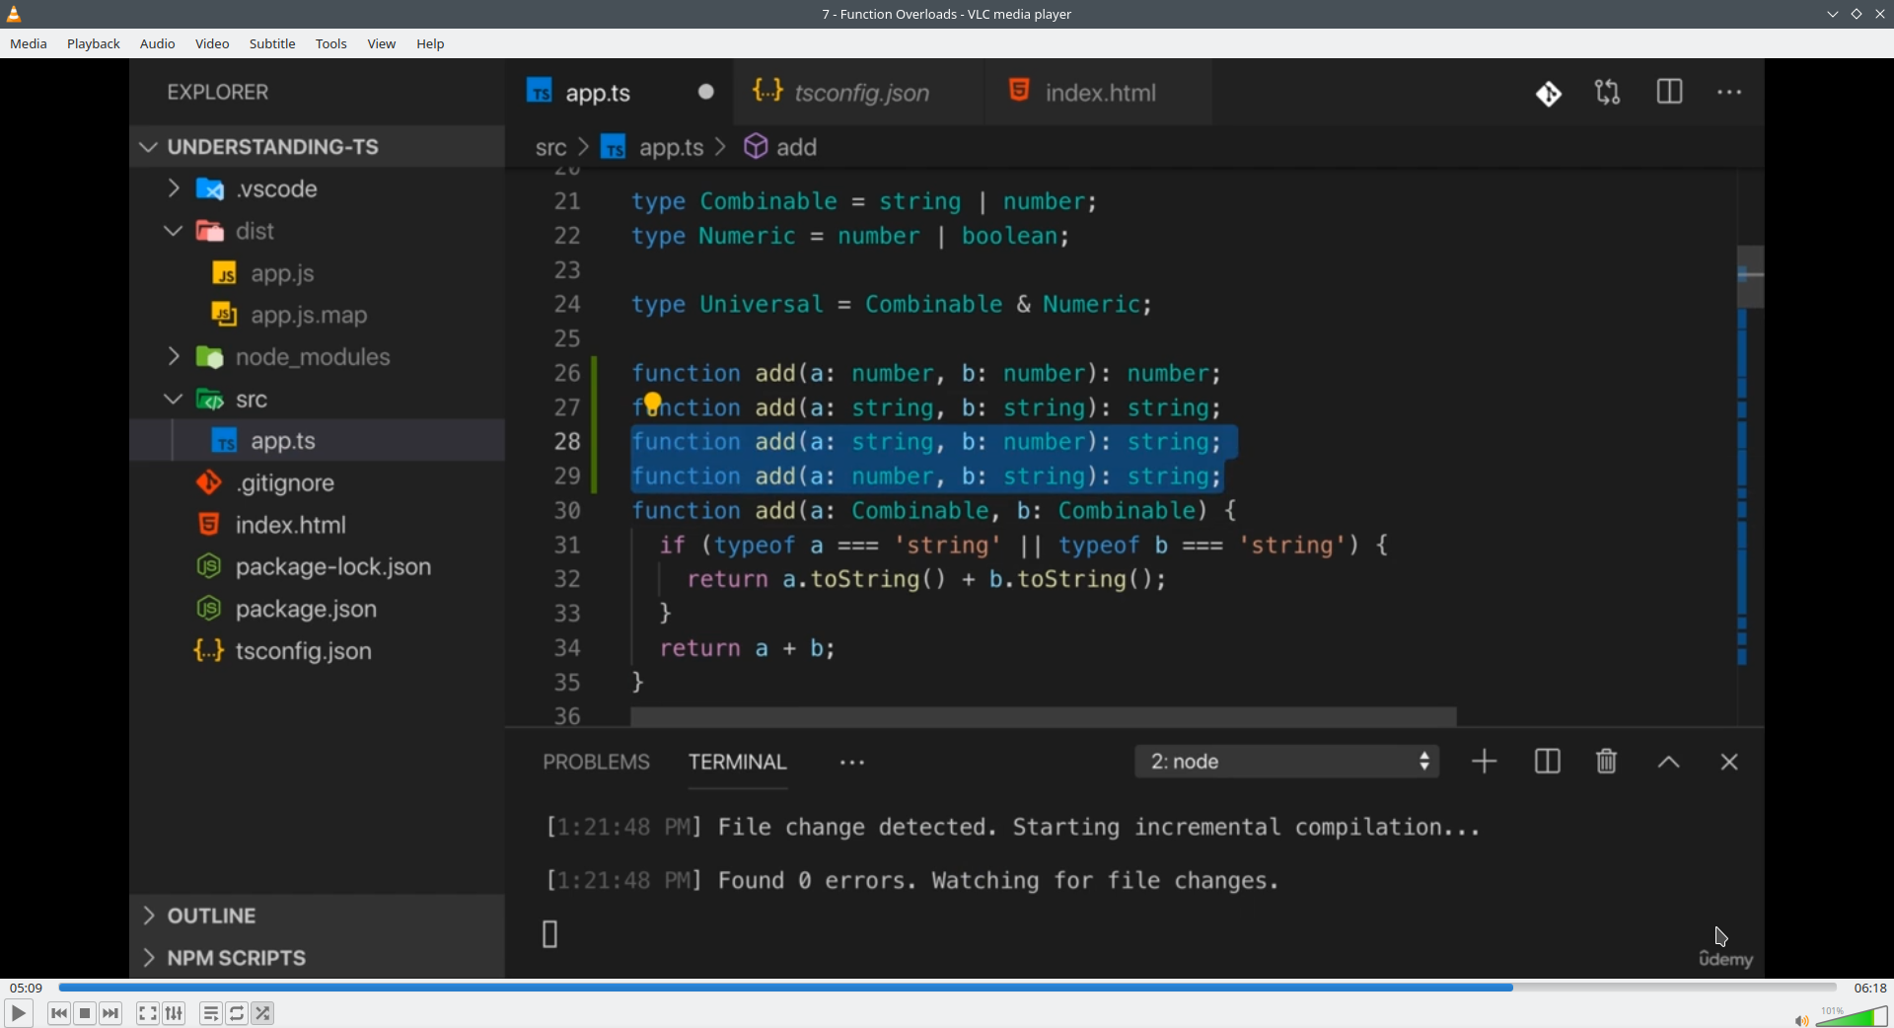The image size is (1894, 1028).
Task: Select the app.ts editor tab
Action: (619, 93)
